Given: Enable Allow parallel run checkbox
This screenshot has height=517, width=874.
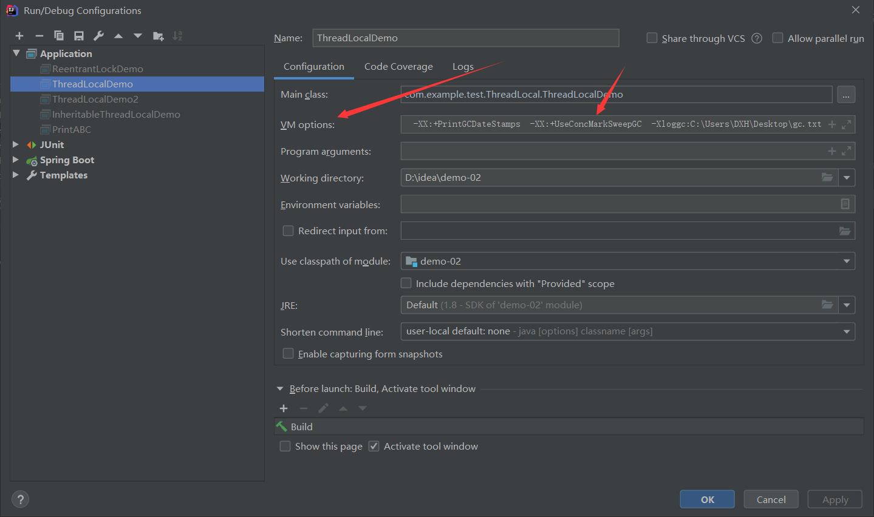Looking at the screenshot, I should point(777,38).
